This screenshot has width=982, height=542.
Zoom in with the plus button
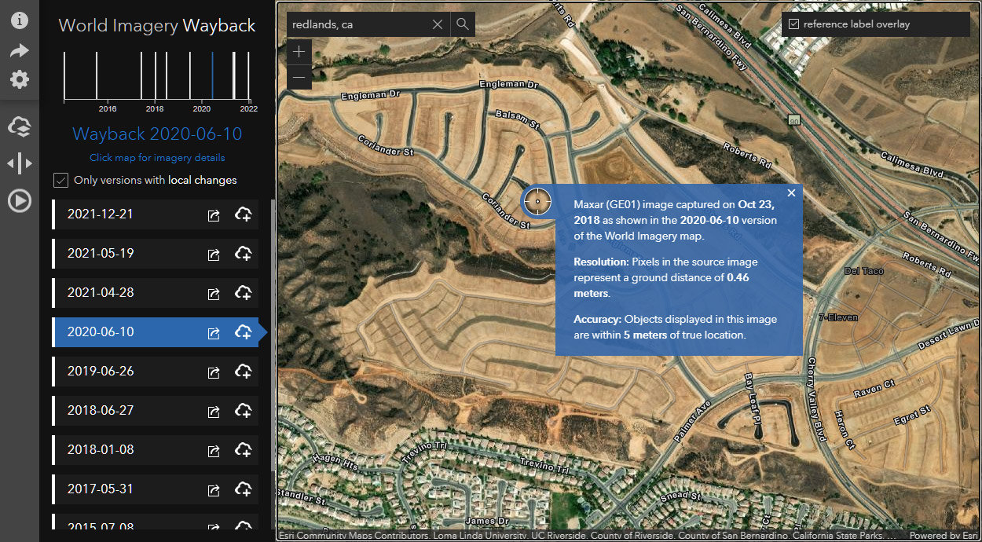click(x=299, y=53)
